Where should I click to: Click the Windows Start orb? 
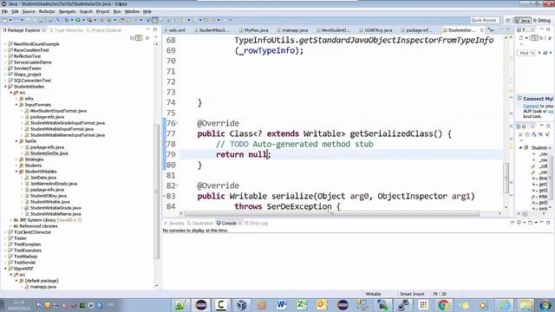(545, 305)
